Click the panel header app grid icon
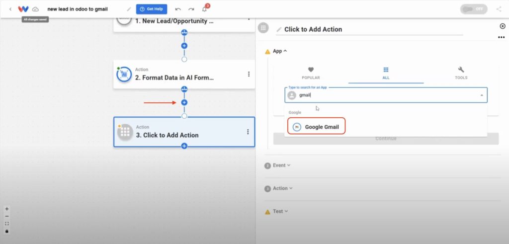Viewport: 509px width, 244px height. tap(263, 28)
